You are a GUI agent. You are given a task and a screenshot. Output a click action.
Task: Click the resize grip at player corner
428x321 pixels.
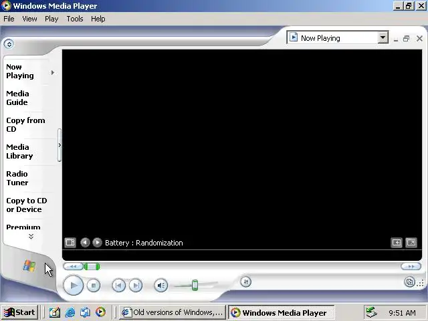point(421,283)
